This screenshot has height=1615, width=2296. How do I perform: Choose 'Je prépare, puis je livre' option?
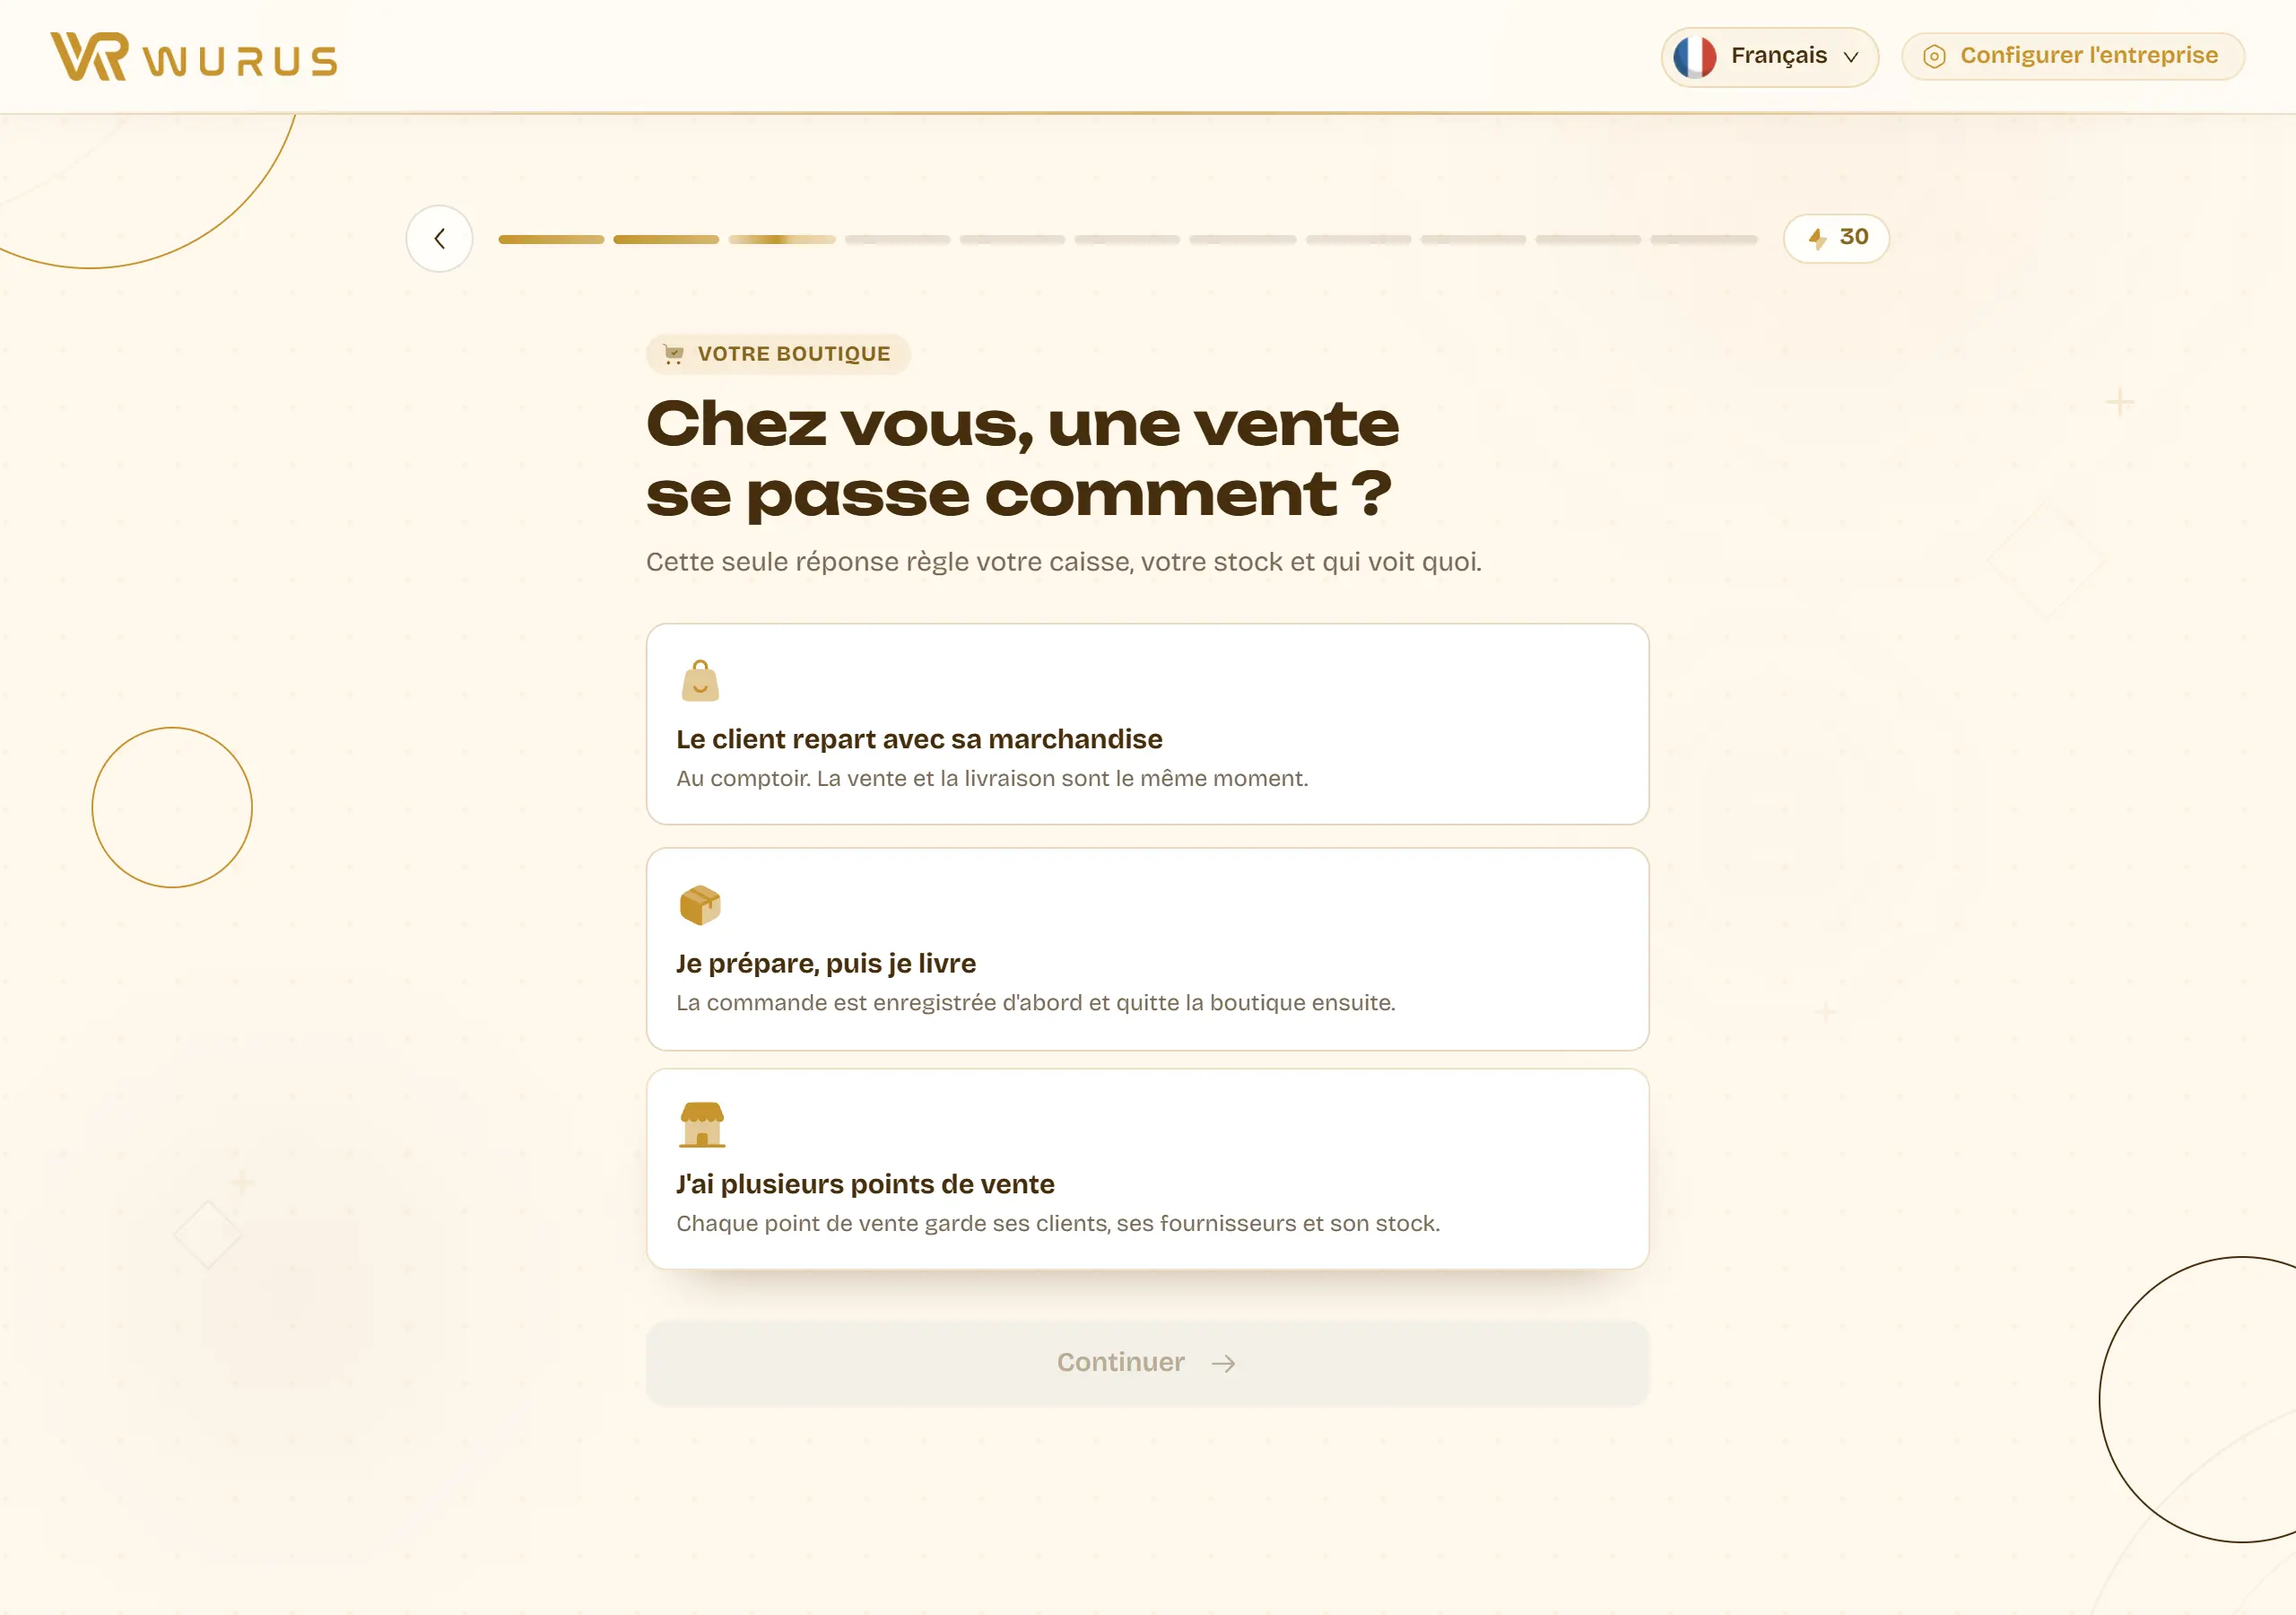point(1147,948)
